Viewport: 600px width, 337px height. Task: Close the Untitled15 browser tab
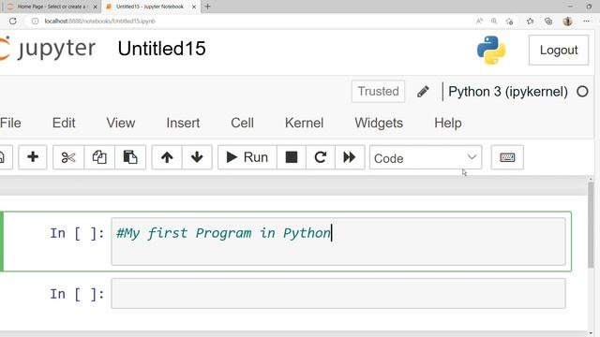(194, 7)
